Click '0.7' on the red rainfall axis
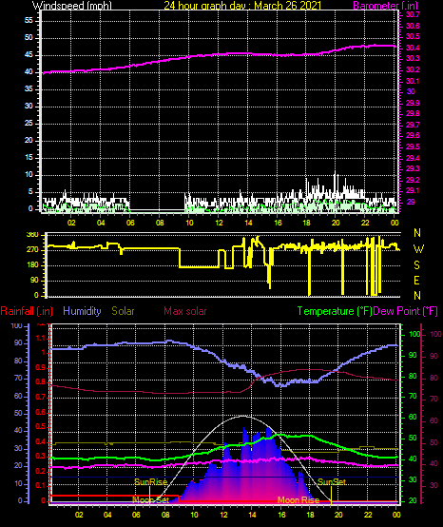The image size is (443, 527). (40, 398)
